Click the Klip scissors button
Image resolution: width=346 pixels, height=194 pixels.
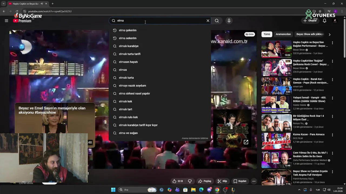(222, 181)
